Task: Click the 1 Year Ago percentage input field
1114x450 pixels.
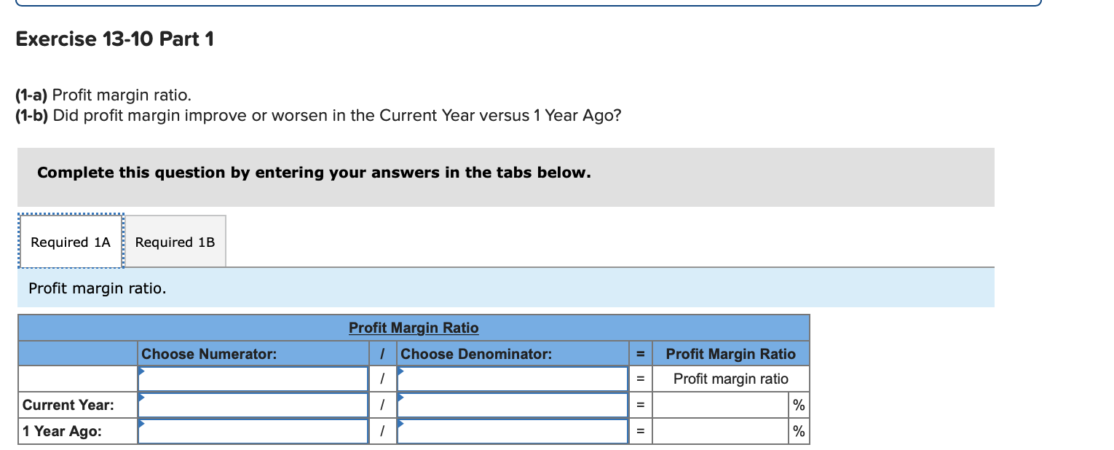Action: click(x=719, y=431)
